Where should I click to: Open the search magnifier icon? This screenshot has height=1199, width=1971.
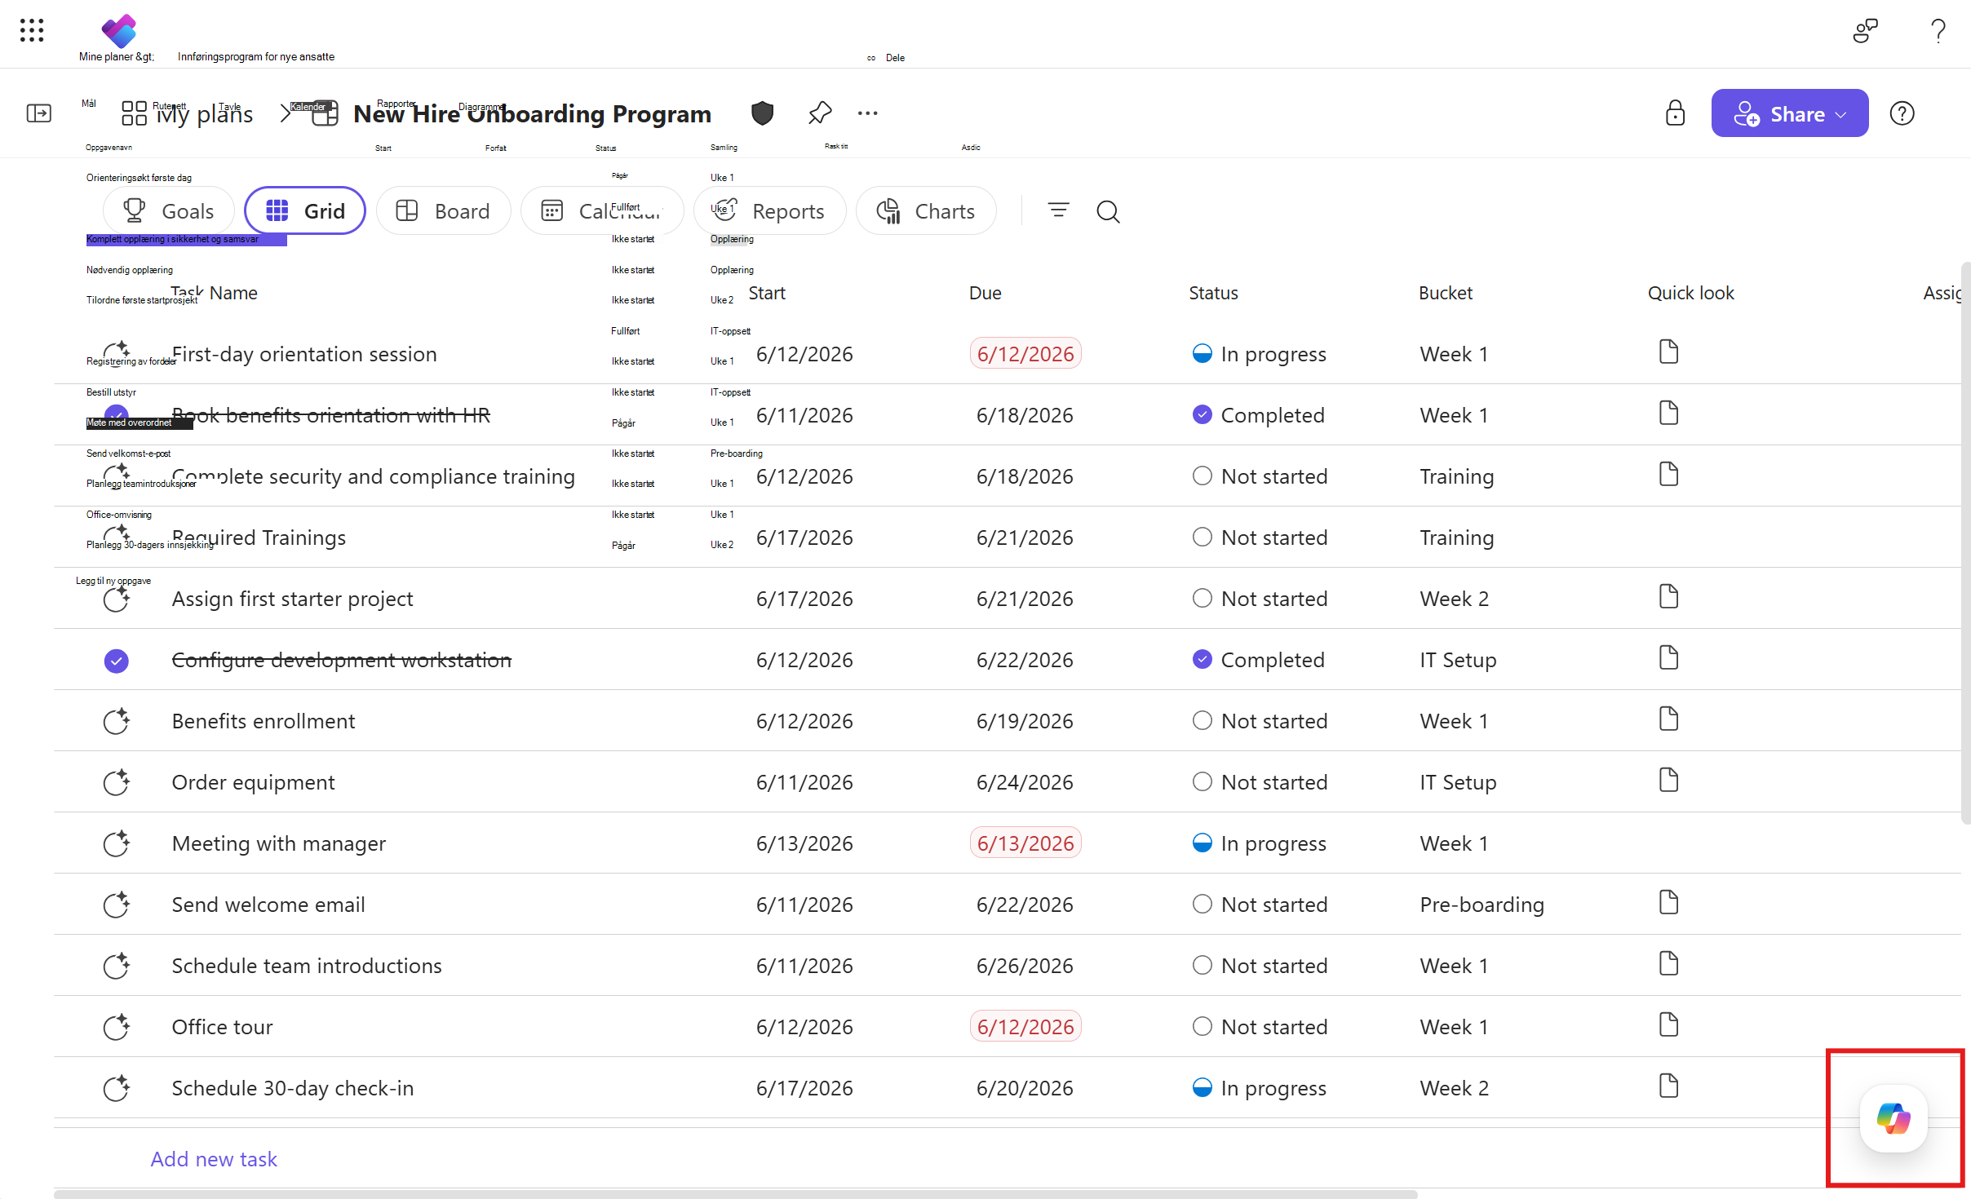[x=1108, y=211]
